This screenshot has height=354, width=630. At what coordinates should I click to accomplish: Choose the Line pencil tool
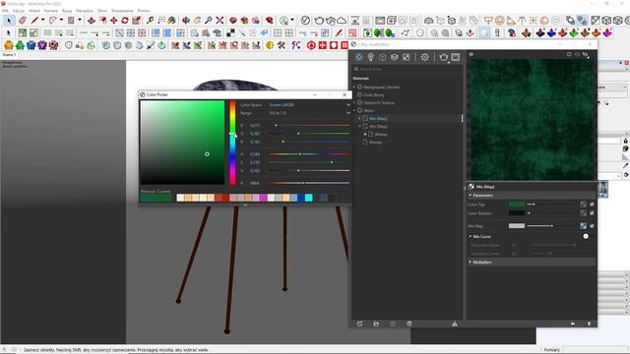tap(35, 20)
